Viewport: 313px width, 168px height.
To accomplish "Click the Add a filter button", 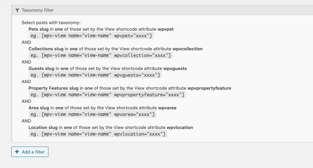I will 30,152.
